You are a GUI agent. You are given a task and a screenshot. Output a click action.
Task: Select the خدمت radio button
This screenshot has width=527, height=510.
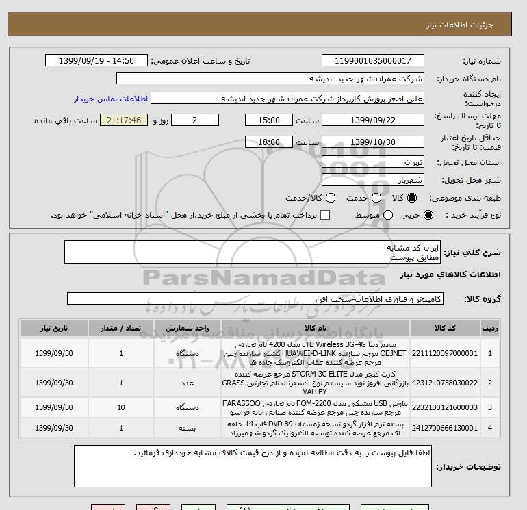coord(376,198)
